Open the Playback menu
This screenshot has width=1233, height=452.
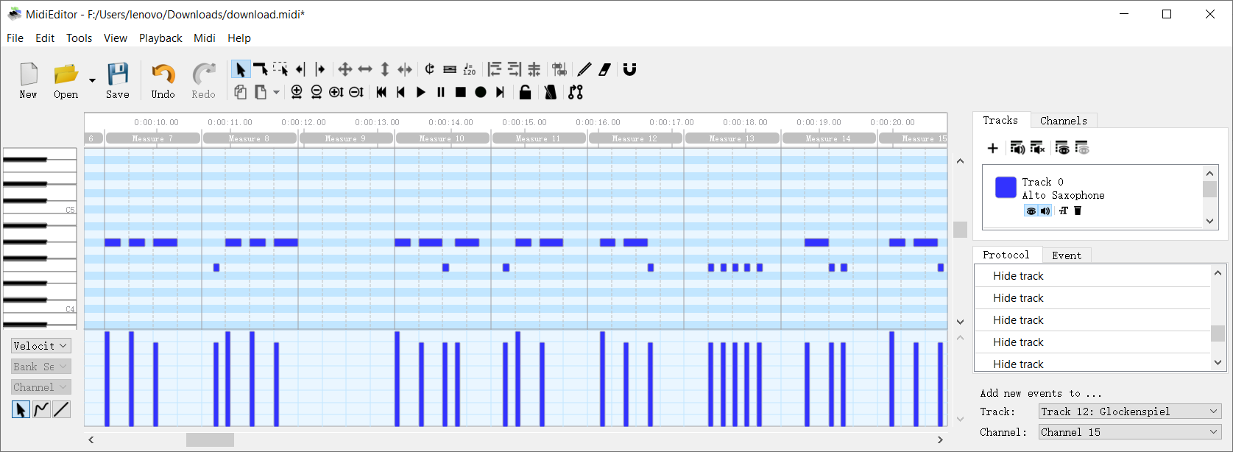pyautogui.click(x=160, y=38)
